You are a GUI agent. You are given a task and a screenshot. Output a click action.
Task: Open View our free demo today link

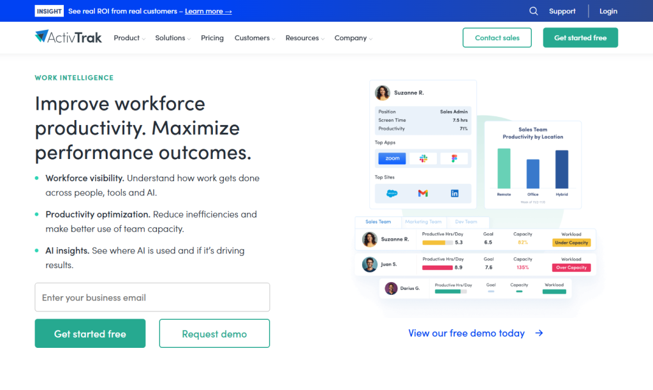tap(466, 333)
